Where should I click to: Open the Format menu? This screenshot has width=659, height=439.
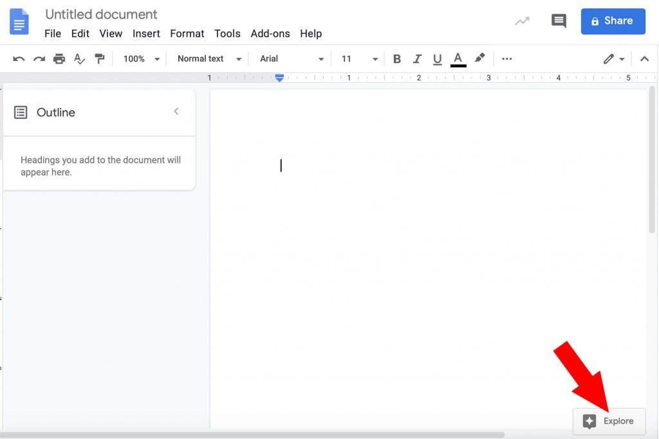pos(187,33)
